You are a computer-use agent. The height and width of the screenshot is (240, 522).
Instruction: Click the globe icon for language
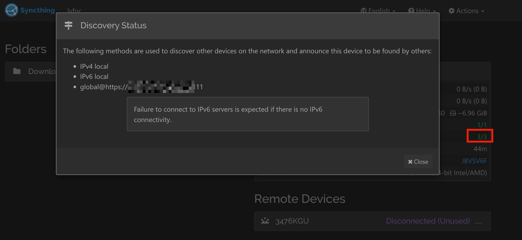pyautogui.click(x=364, y=11)
